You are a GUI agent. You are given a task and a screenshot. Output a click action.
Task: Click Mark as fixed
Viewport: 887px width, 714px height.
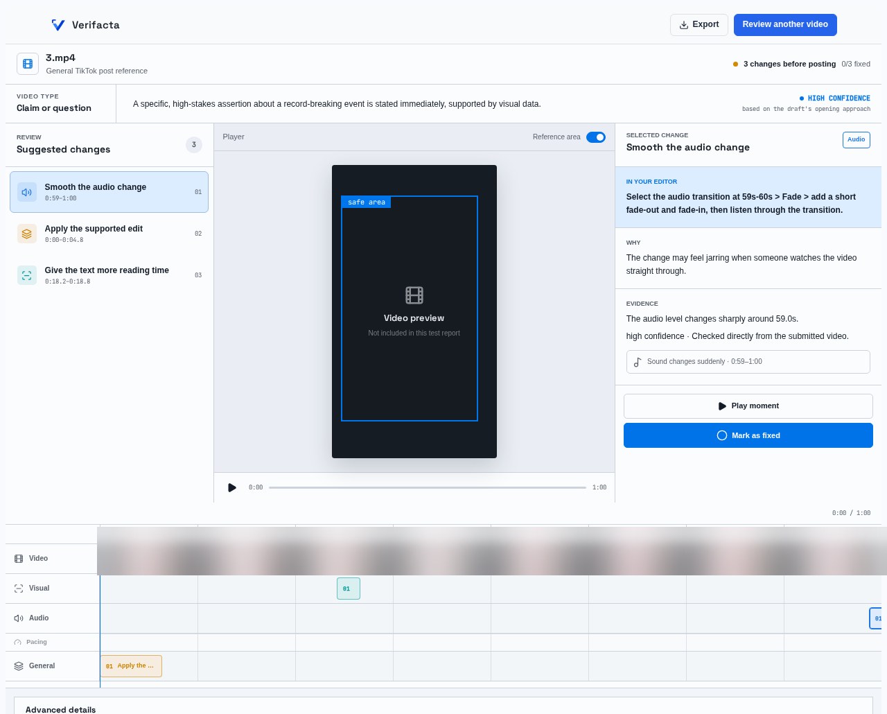click(748, 435)
